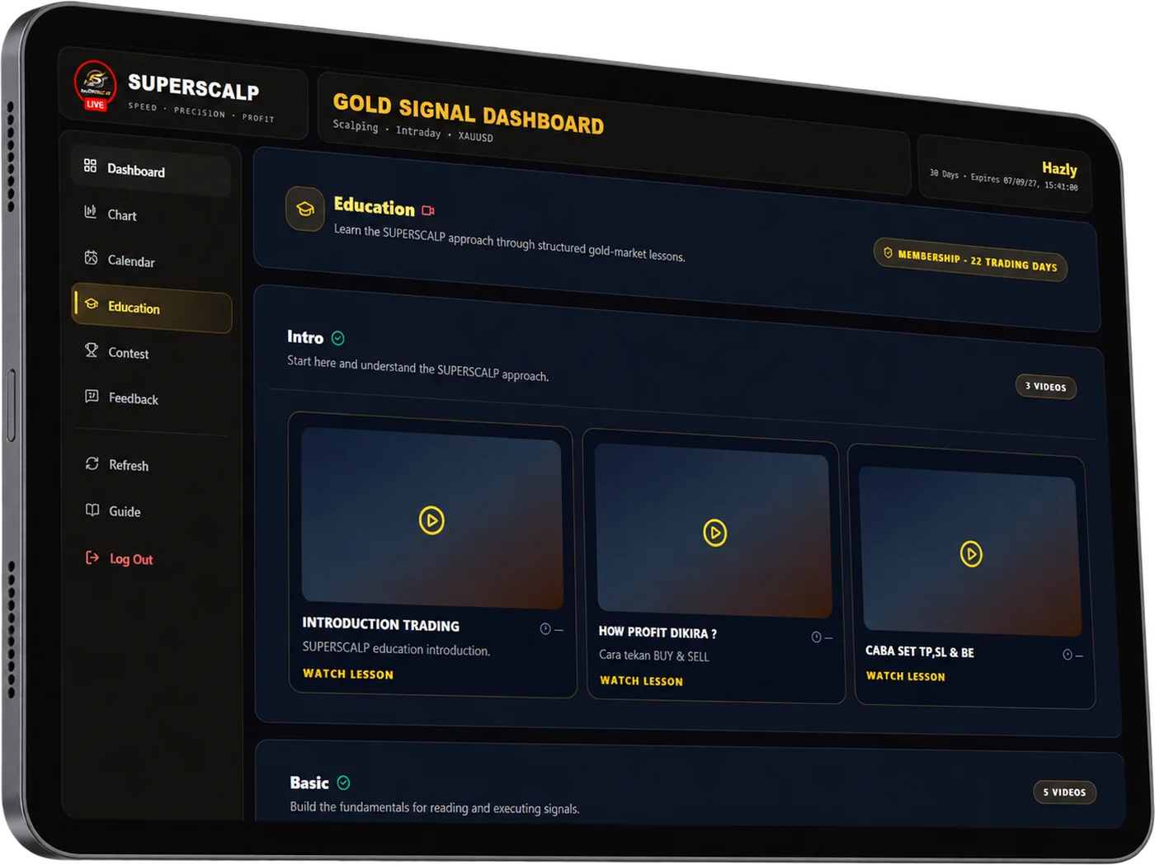Click the Dashboard grid icon
1155x865 pixels.
coord(90,166)
